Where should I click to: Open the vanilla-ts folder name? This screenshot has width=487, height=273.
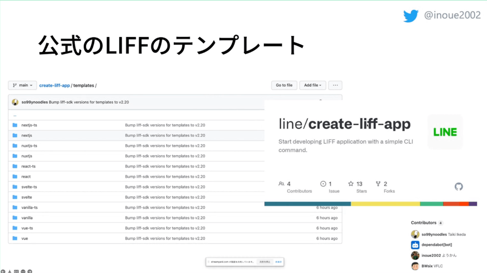click(x=30, y=207)
